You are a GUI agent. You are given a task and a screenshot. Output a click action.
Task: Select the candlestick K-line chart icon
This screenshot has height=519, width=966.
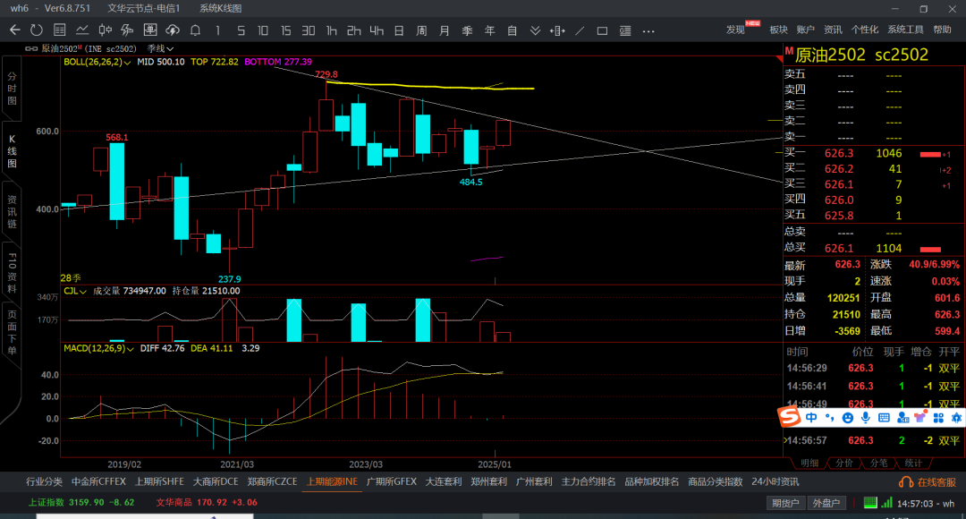coord(106,30)
